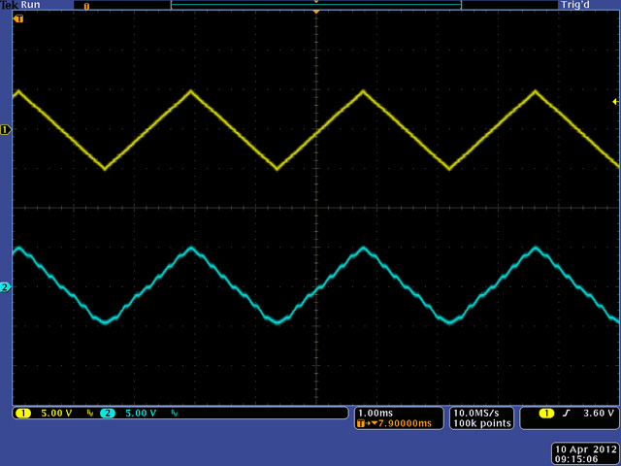Click the orange trigger position marker above graticule
Screen dimensions: 621x466
(x=315, y=12)
